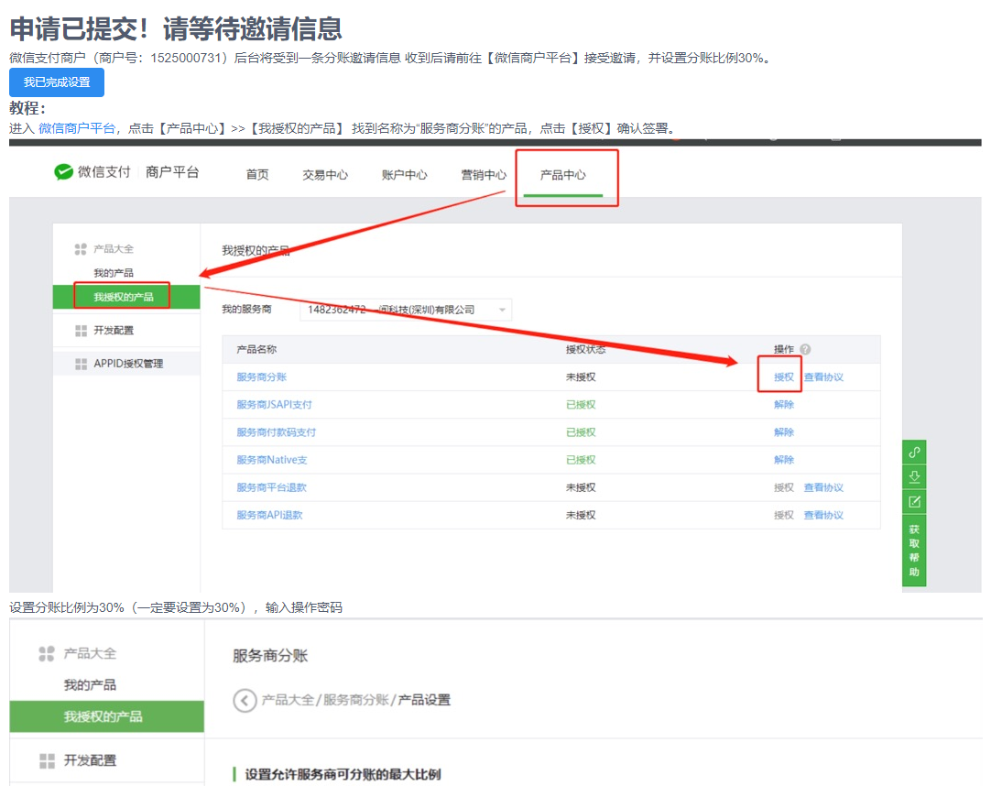The width and height of the screenshot is (991, 786).
Task: Click 解除 in the 服务商付款码支付 row
Action: [x=784, y=432]
